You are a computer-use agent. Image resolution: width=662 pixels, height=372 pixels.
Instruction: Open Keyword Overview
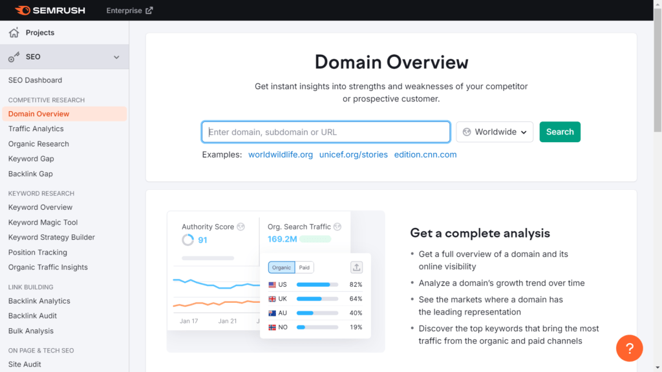point(40,207)
